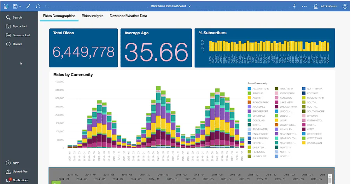Pin the dashboard with the pin icon

[x=294, y=6]
